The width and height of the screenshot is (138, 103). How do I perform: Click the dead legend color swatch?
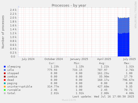(x=5, y=80)
